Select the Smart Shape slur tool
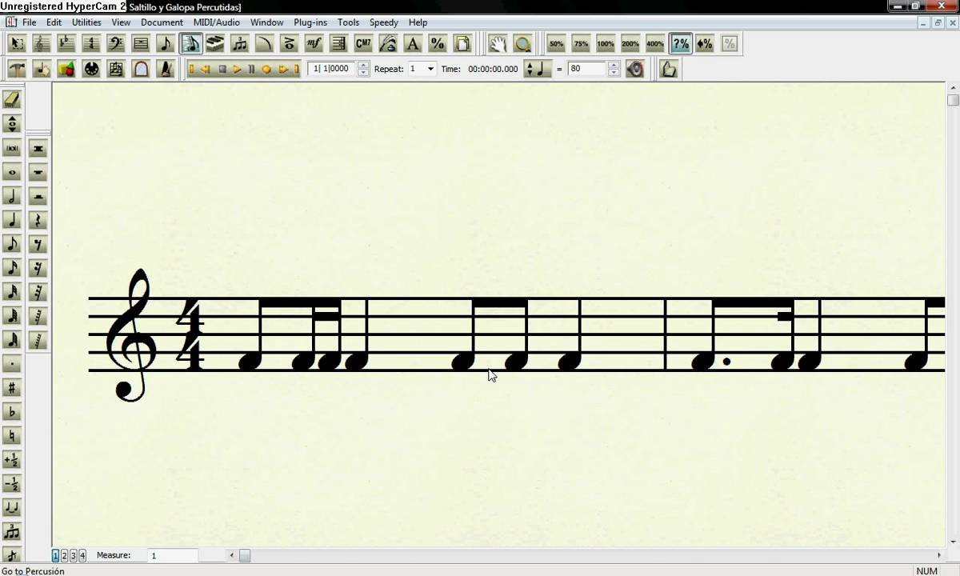The image size is (960, 576). coord(265,43)
